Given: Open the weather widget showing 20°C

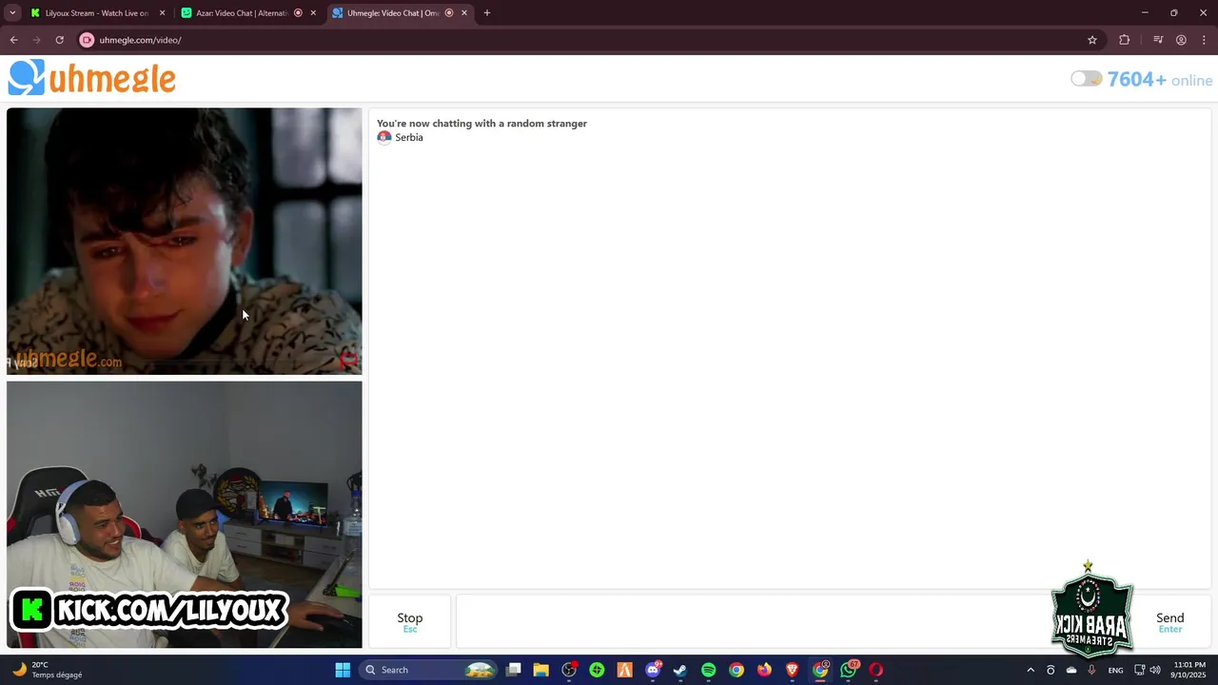Looking at the screenshot, I should 48,670.
